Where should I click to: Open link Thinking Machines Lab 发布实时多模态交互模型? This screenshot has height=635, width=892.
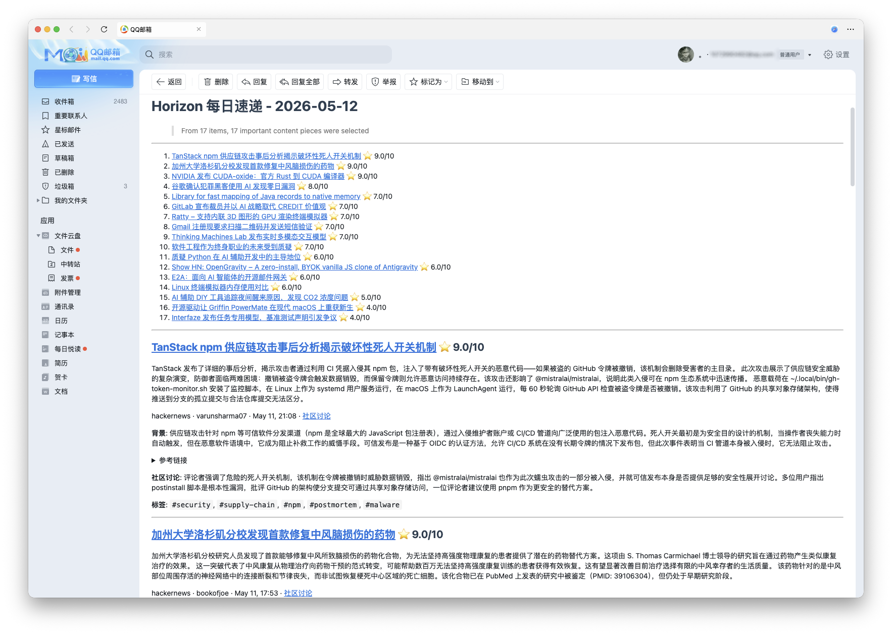coord(249,237)
